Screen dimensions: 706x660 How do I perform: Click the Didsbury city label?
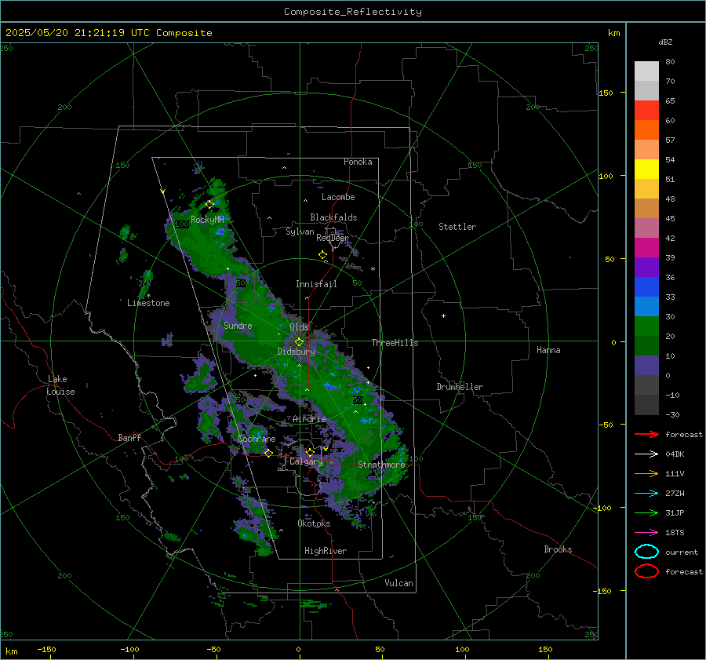[296, 352]
